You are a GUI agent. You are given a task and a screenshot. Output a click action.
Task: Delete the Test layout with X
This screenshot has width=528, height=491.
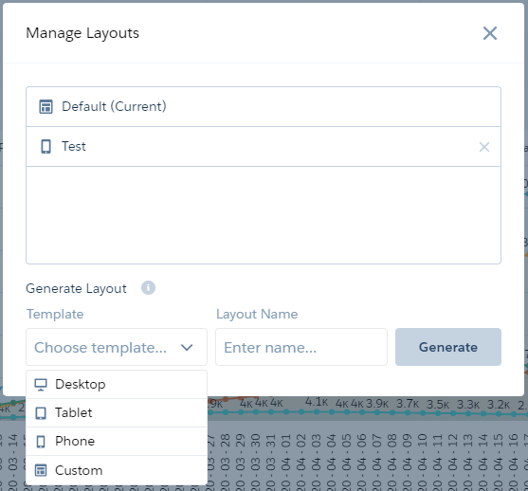coord(484,147)
